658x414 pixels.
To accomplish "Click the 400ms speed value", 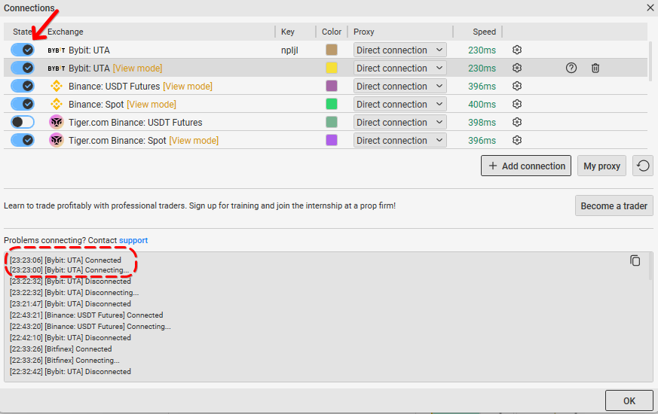I will (x=482, y=105).
